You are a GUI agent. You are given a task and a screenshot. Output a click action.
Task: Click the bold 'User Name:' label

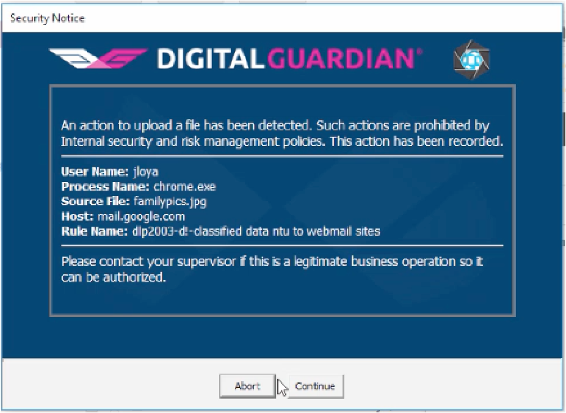click(x=95, y=171)
